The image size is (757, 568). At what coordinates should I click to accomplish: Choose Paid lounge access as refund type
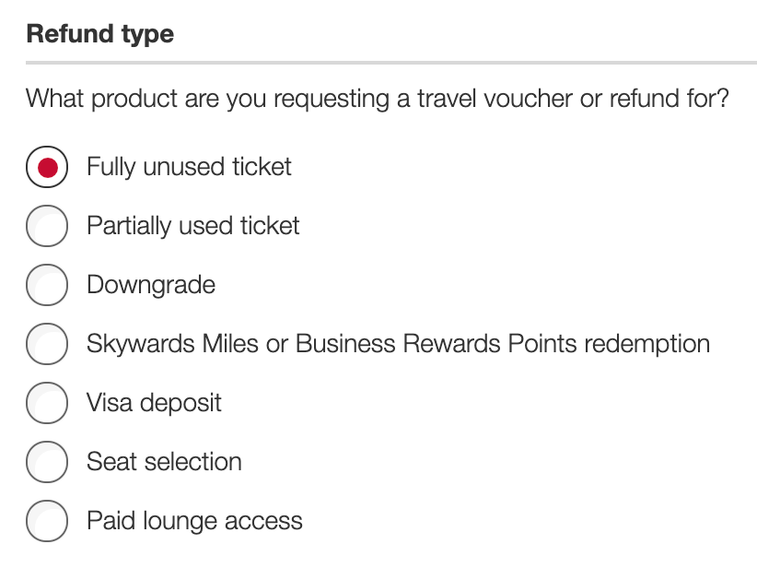pyautogui.click(x=46, y=521)
